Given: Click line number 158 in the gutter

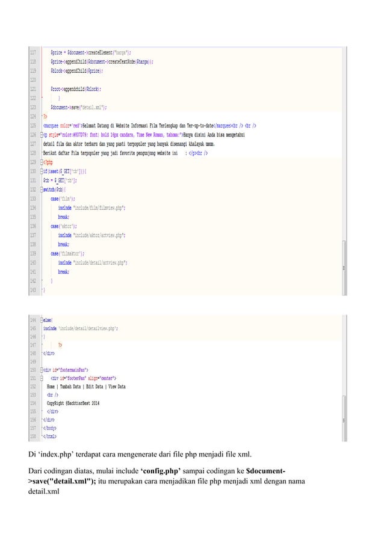Looking at the screenshot, I should 33,437.
